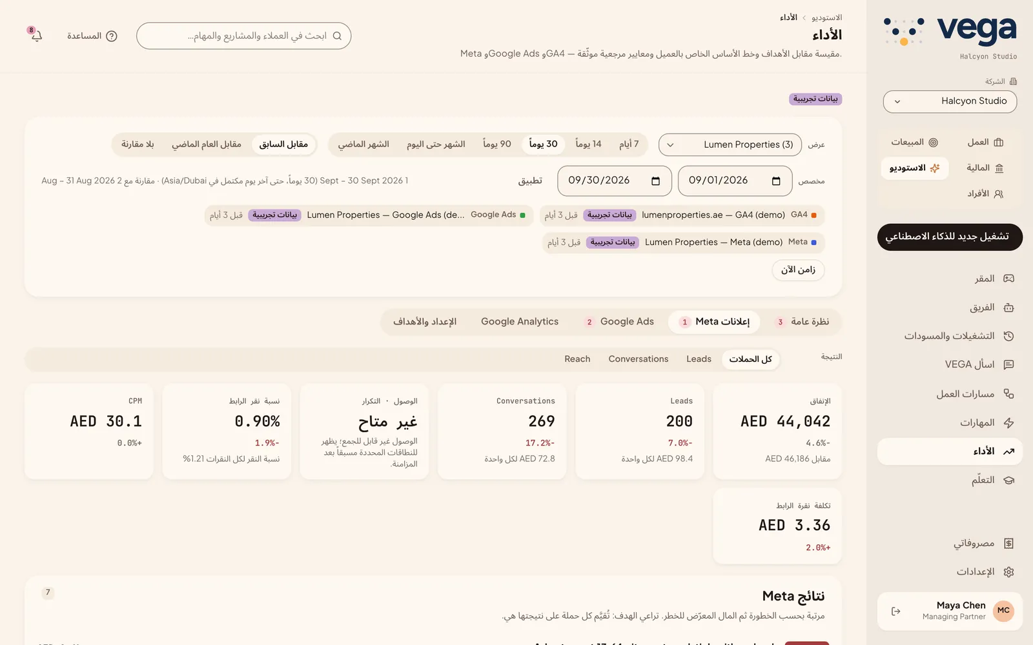The image size is (1033, 645).
Task: Click the search magnifier icon
Action: click(337, 36)
